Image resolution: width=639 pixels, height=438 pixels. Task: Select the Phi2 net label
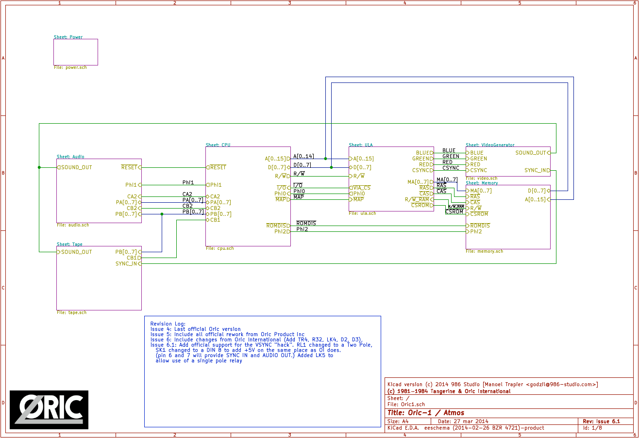303,229
